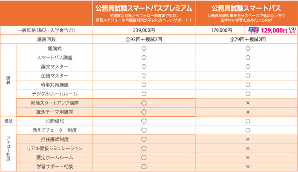This screenshot has height=172, width=298.
Task: Click the フォロー制度 category label
Action: (9, 149)
